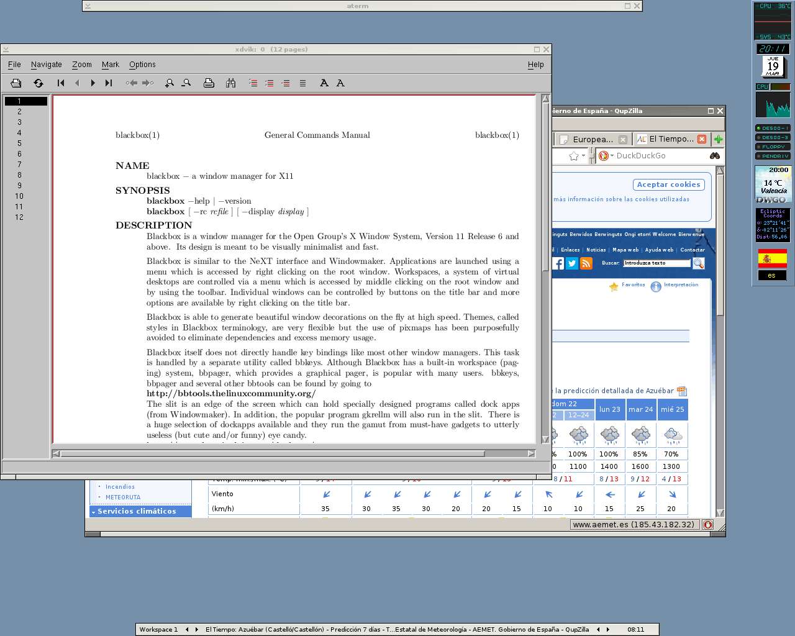Select page 5 in xdvik page list
The image size is (795, 636).
[19, 143]
